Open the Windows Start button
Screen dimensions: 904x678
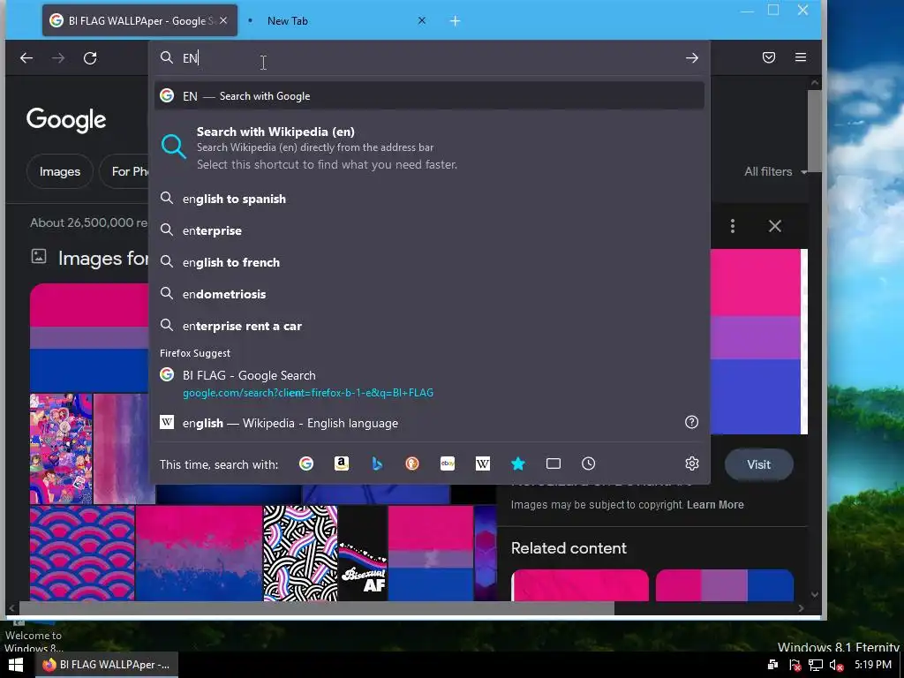[x=16, y=665]
